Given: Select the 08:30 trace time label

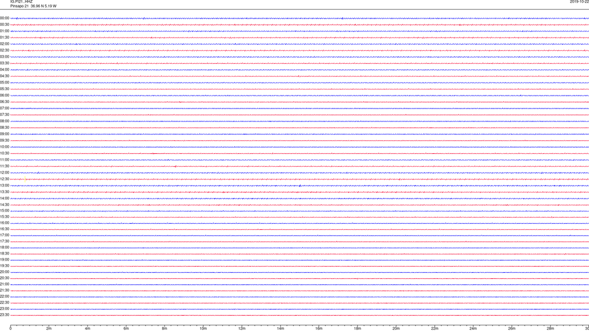Looking at the screenshot, I should [4, 127].
